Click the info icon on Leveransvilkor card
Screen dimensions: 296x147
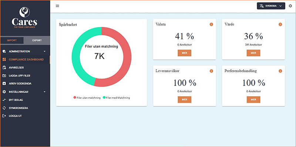(211, 71)
